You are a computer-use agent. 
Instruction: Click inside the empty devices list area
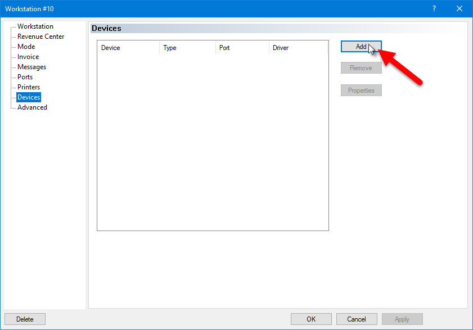tap(213, 141)
